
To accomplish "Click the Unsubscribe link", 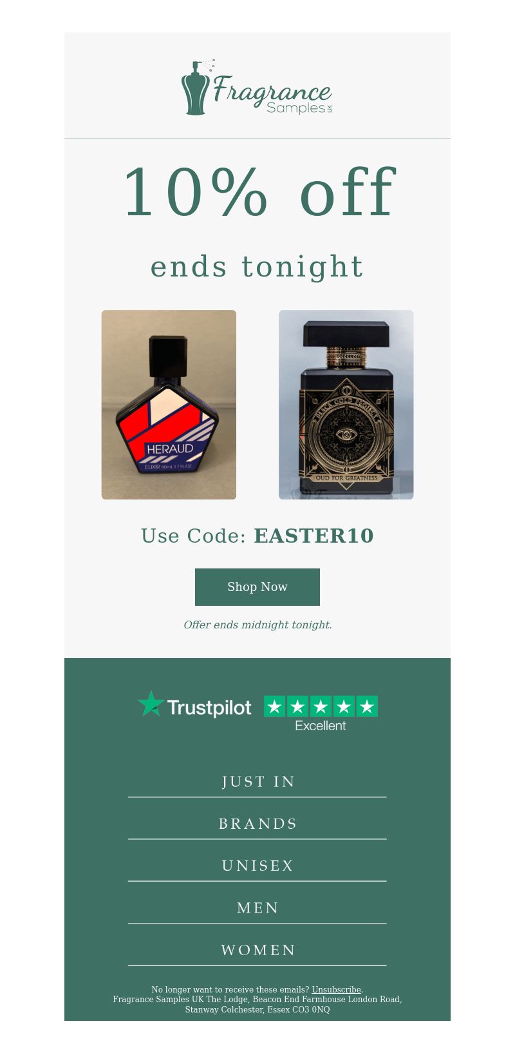I will click(336, 989).
